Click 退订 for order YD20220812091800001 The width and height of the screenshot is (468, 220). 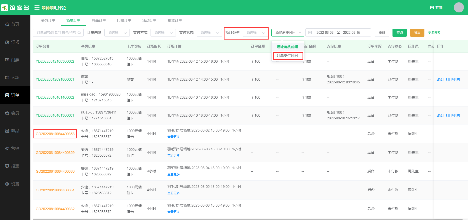[x=440, y=79]
